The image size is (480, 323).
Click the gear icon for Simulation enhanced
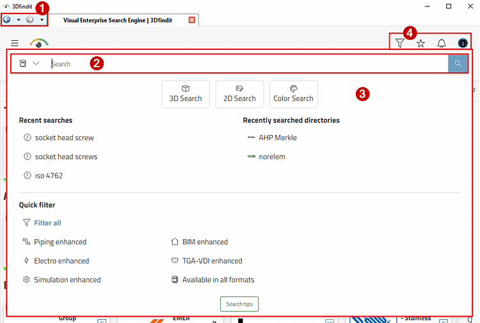pyautogui.click(x=27, y=280)
